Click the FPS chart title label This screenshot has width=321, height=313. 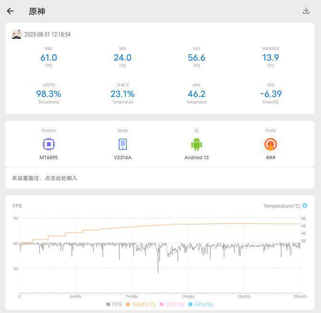coord(17,206)
